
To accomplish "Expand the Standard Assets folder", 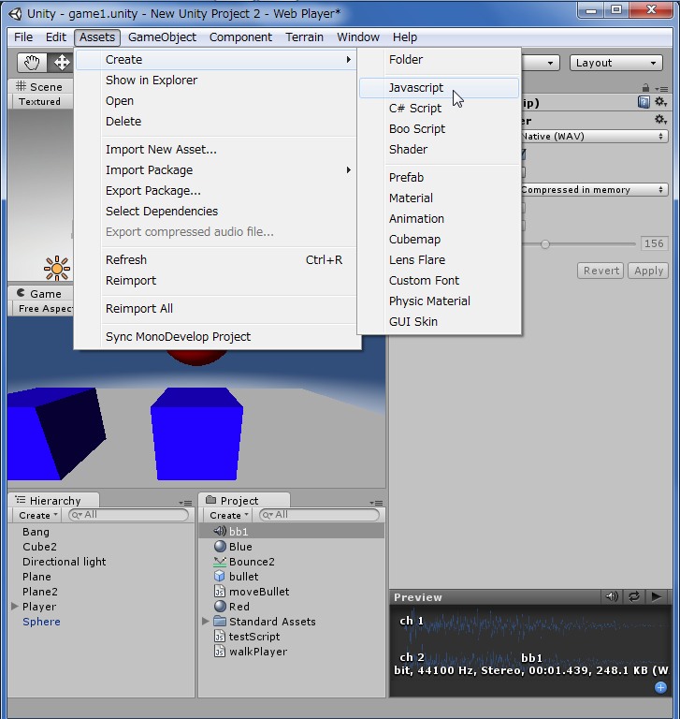I will point(206,622).
